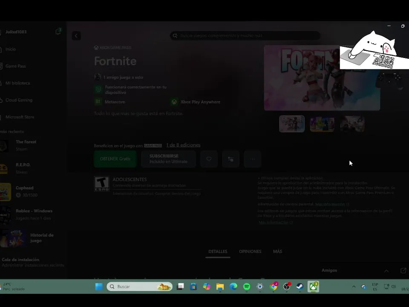Open File Explorer from taskbar

click(220, 287)
